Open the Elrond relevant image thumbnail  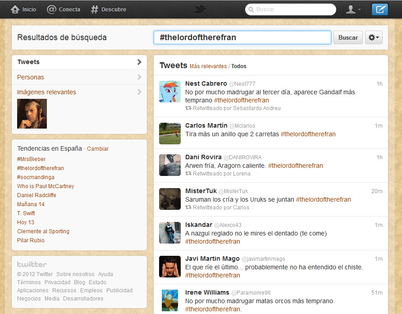[32, 114]
